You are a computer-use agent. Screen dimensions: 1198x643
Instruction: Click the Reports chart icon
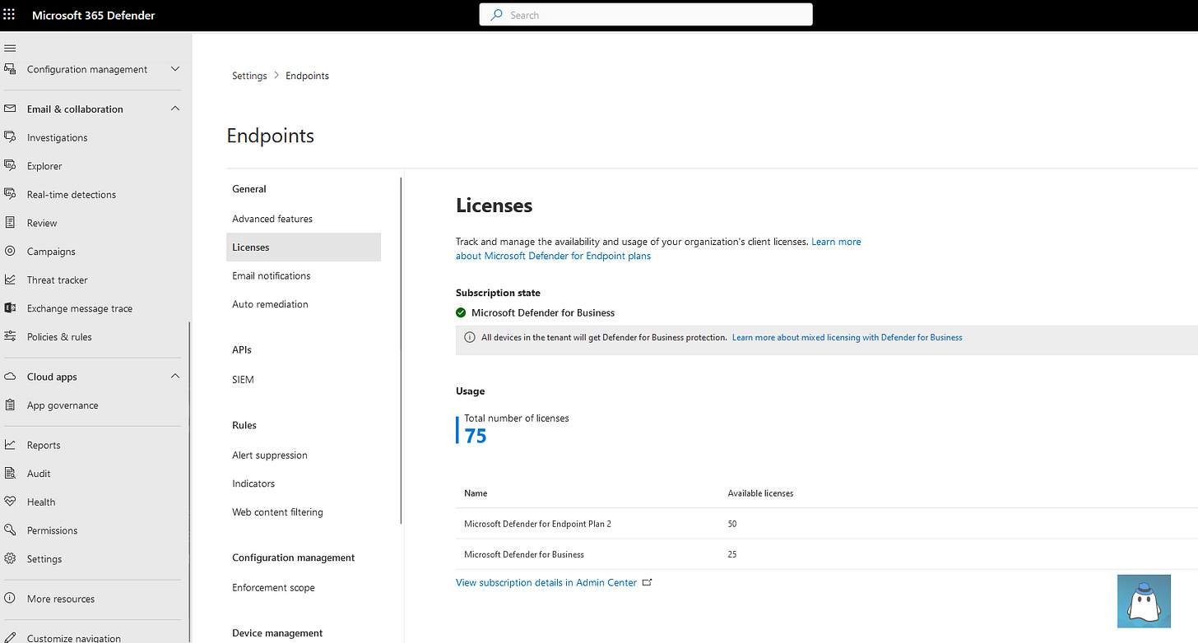[10, 445]
